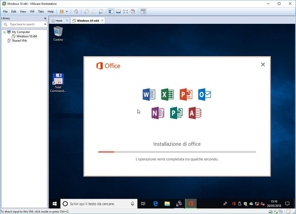The width and height of the screenshot is (296, 214).
Task: Click the muted volume tray icon
Action: (x=263, y=204)
